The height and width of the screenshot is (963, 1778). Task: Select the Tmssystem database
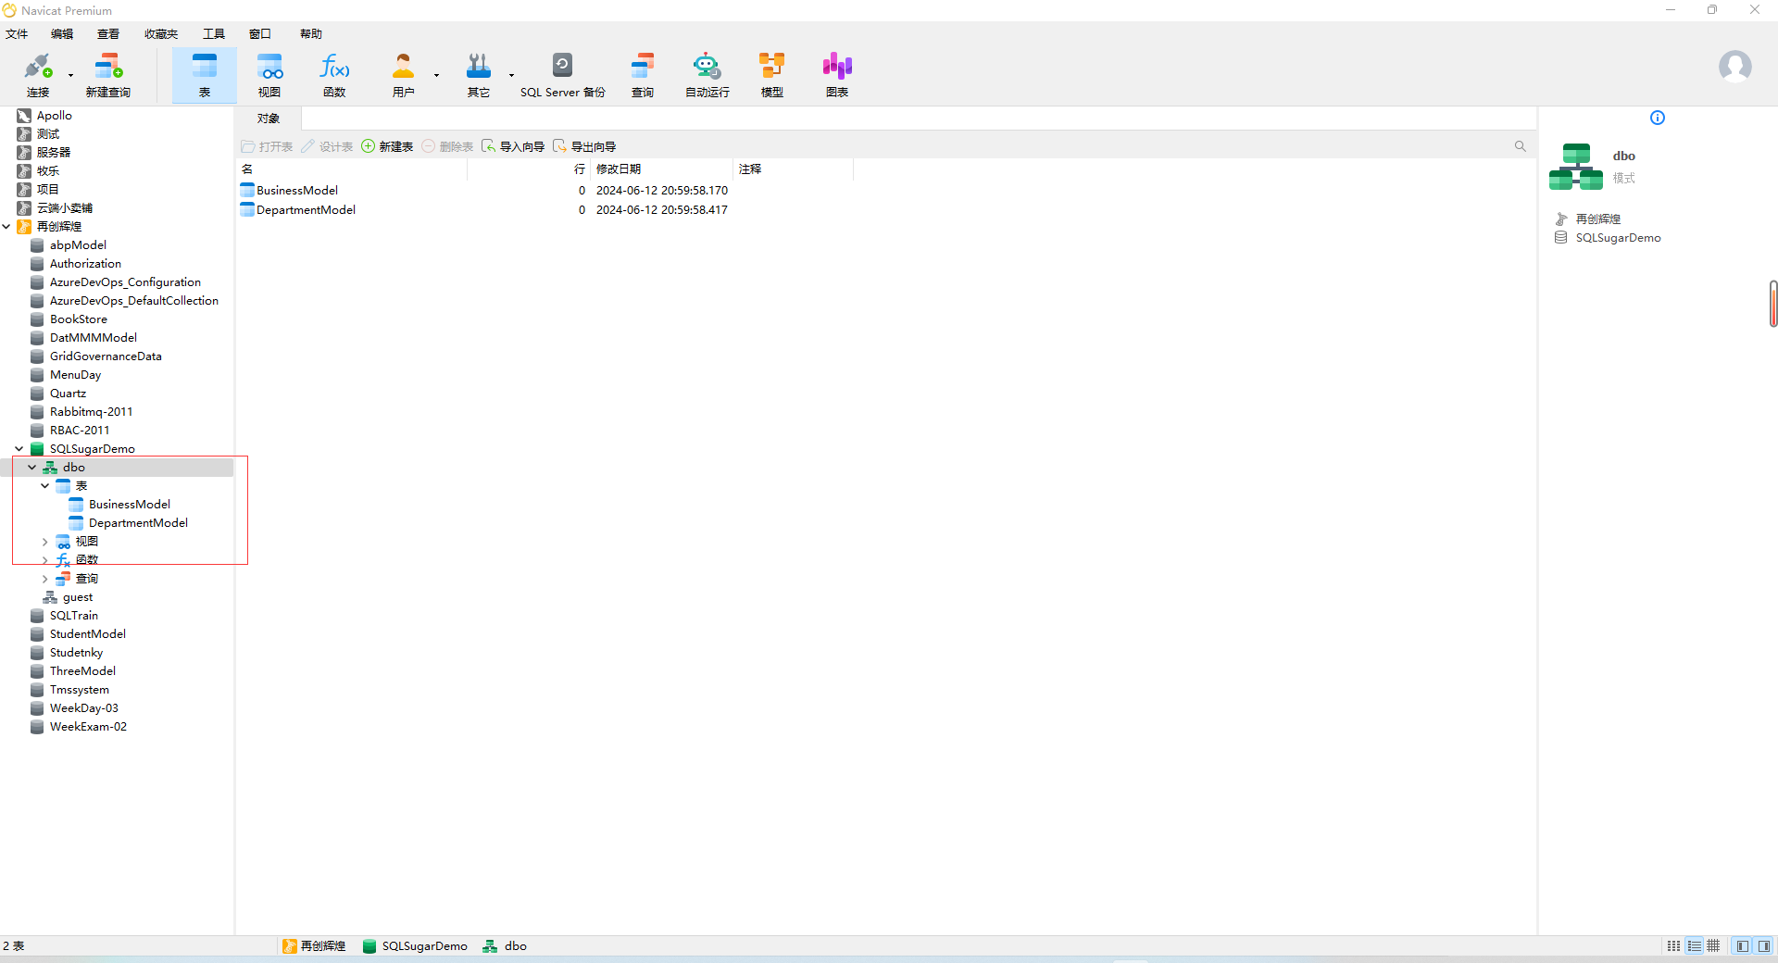[80, 689]
